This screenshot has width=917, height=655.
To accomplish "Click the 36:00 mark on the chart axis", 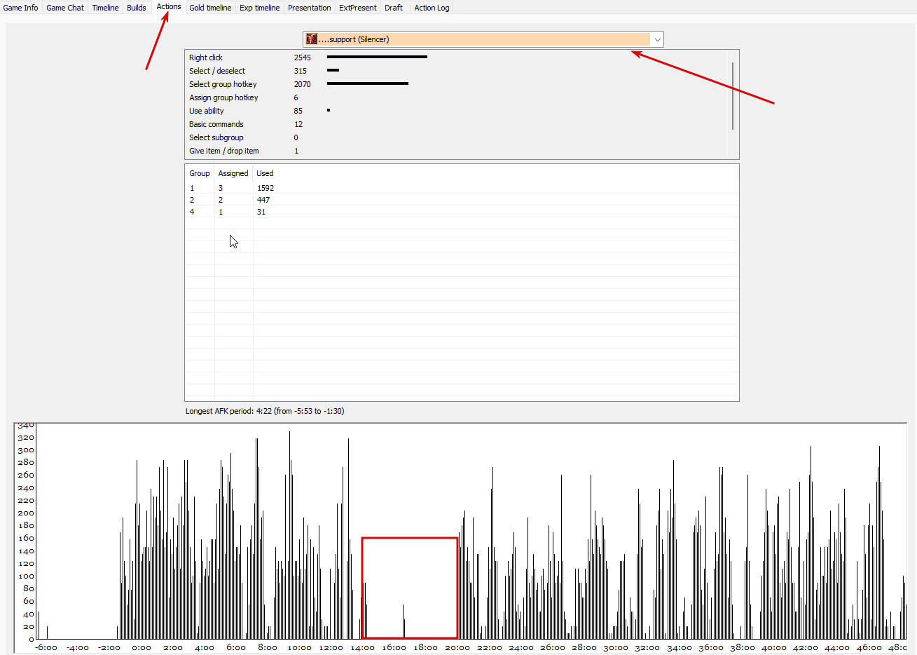I will click(710, 647).
